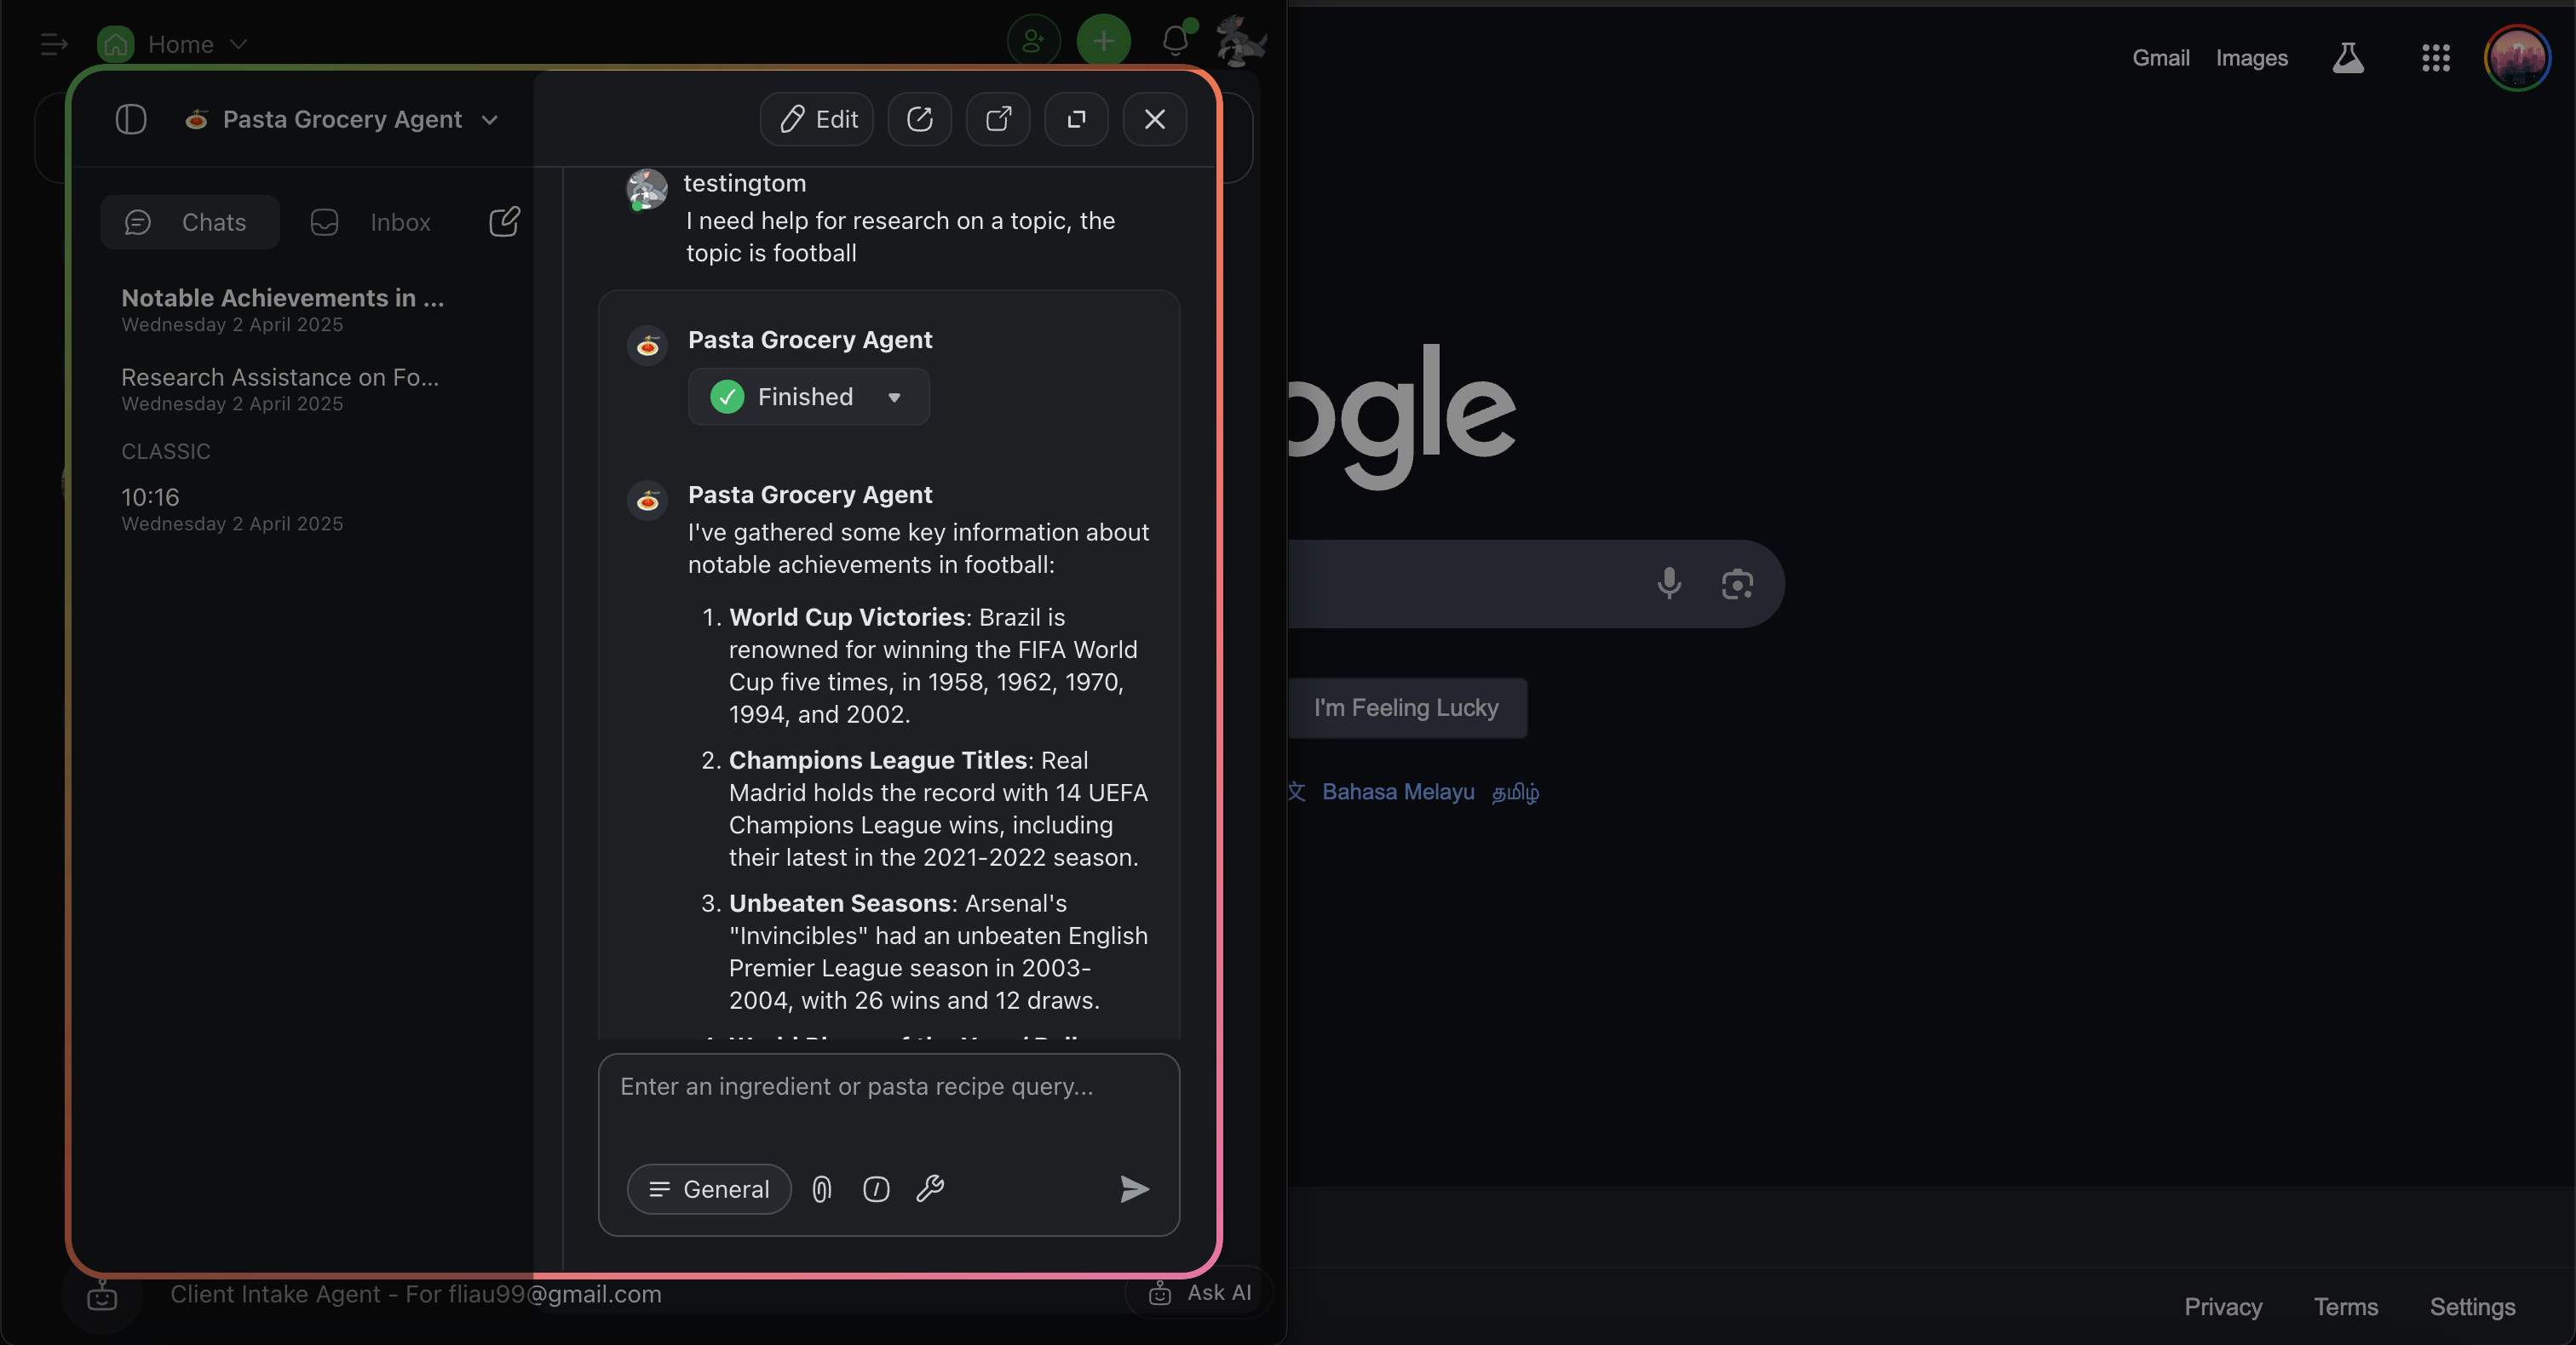The image size is (2576, 1345).
Task: Open the Home dropdown chevron
Action: coord(238,44)
